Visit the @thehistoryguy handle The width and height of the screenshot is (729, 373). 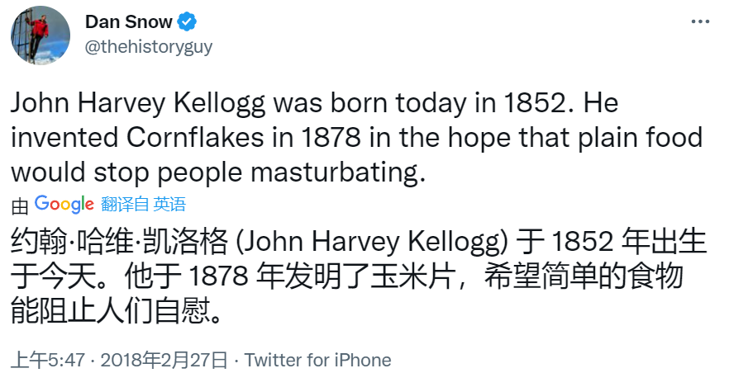tap(148, 47)
